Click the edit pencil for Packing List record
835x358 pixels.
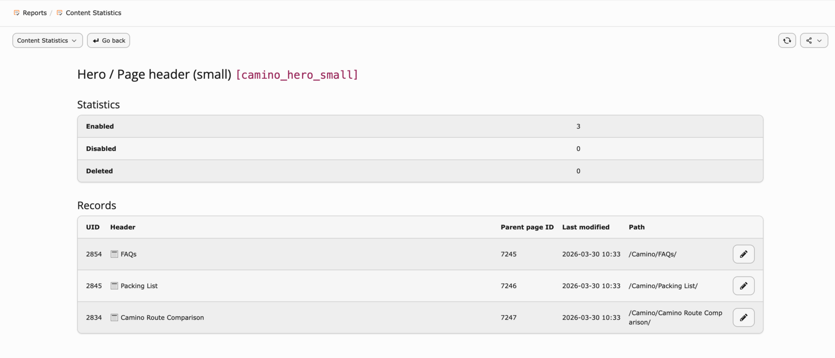coord(743,286)
